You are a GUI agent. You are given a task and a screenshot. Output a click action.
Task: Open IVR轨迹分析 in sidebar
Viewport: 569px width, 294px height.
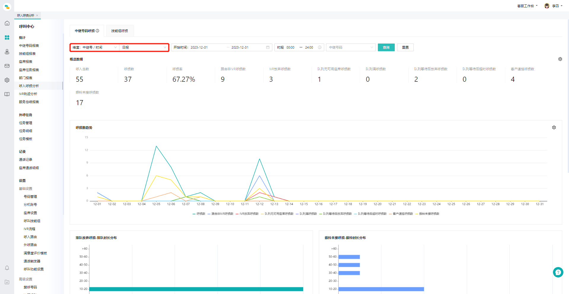[28, 94]
